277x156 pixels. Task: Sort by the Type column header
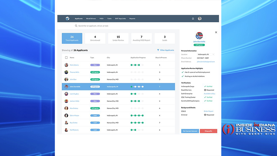(92, 57)
